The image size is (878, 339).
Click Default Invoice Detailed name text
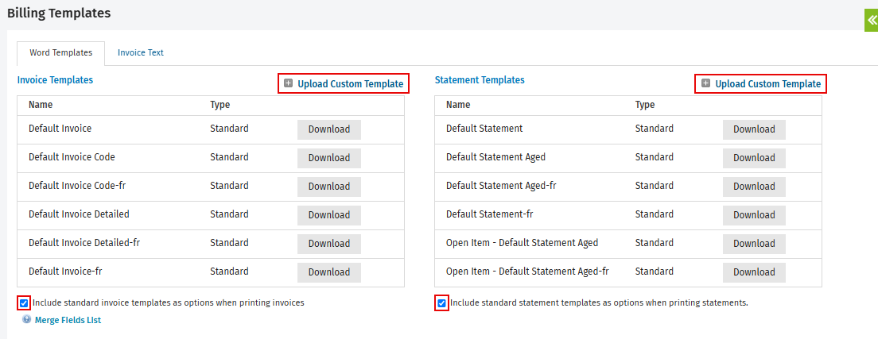[x=79, y=214]
